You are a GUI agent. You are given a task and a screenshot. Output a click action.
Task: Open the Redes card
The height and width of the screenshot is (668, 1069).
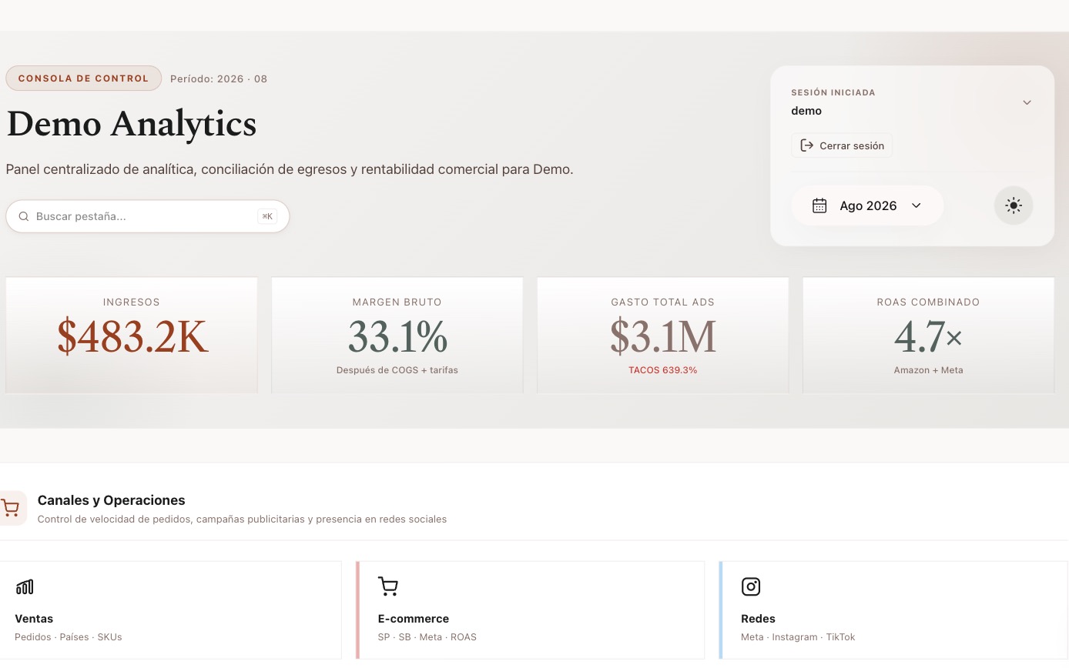(x=893, y=610)
